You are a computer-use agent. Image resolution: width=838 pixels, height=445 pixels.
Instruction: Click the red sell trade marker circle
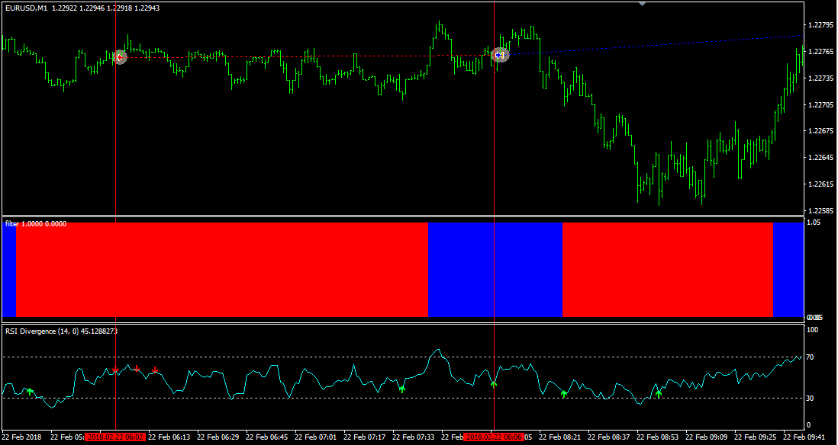(x=119, y=57)
